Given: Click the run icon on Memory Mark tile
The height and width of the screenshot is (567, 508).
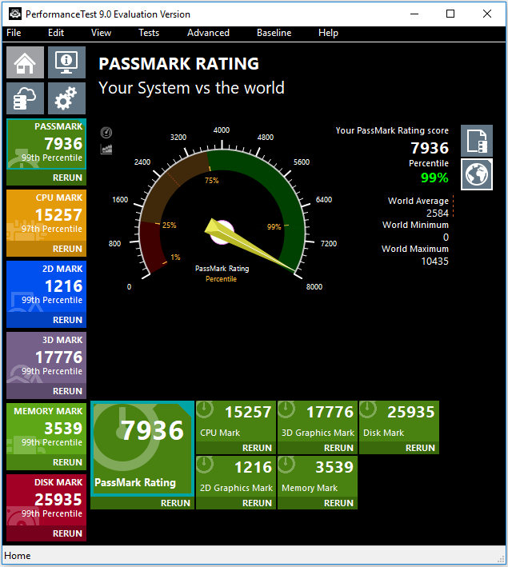Looking at the screenshot, I should click(x=286, y=465).
